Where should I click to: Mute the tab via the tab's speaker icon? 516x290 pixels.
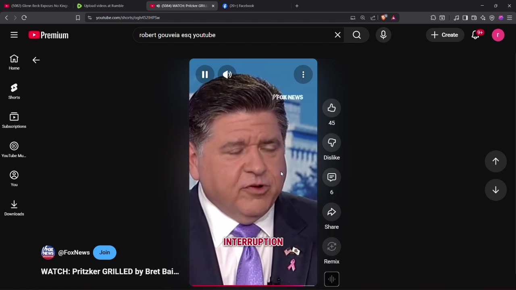(158, 6)
